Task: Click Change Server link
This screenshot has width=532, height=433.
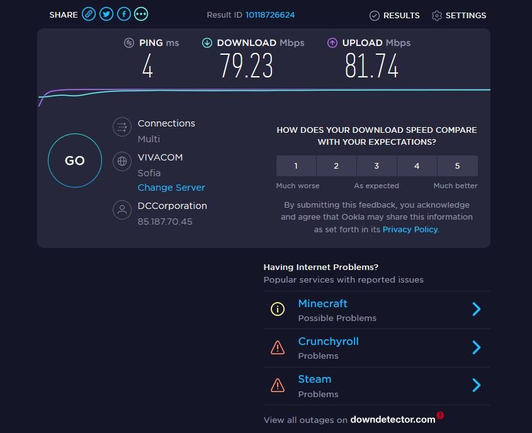Action: tap(171, 188)
